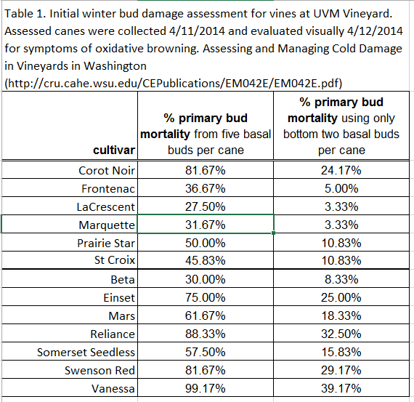The width and height of the screenshot is (414, 402).
Task: Select the bottom two basal buds header
Action: (341, 126)
